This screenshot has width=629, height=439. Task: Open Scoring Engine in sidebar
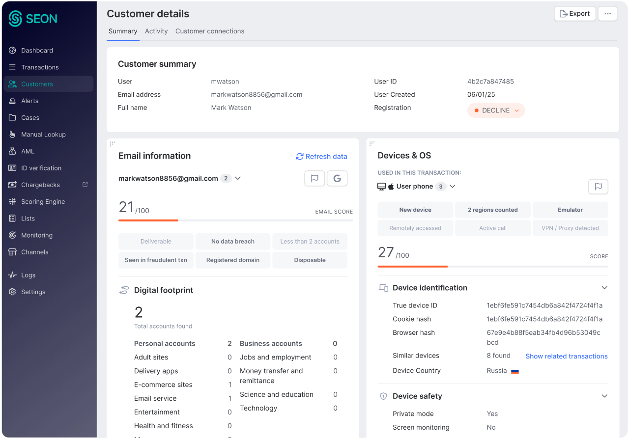coord(43,201)
